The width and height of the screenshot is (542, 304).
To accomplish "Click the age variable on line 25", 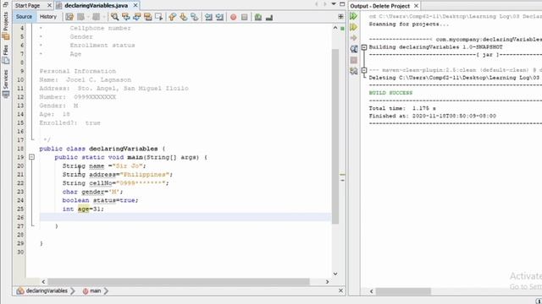I will point(83,209).
